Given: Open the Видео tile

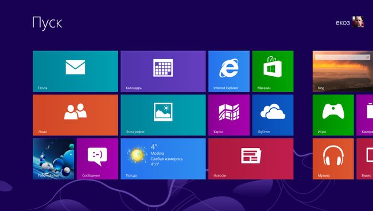Looking at the screenshot, I should click(x=364, y=159).
